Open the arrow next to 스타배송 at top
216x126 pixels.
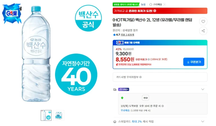165,4
